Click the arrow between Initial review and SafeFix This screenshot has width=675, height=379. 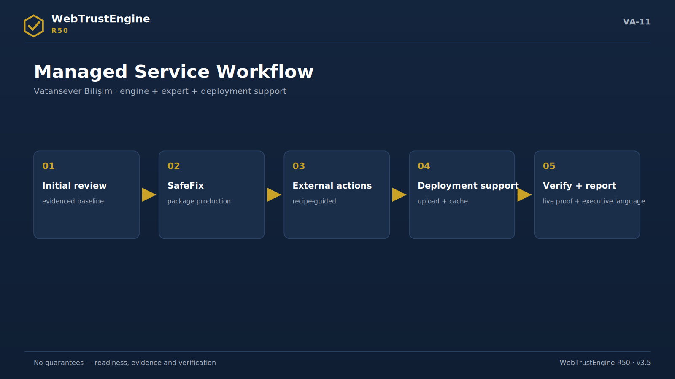pyautogui.click(x=149, y=195)
